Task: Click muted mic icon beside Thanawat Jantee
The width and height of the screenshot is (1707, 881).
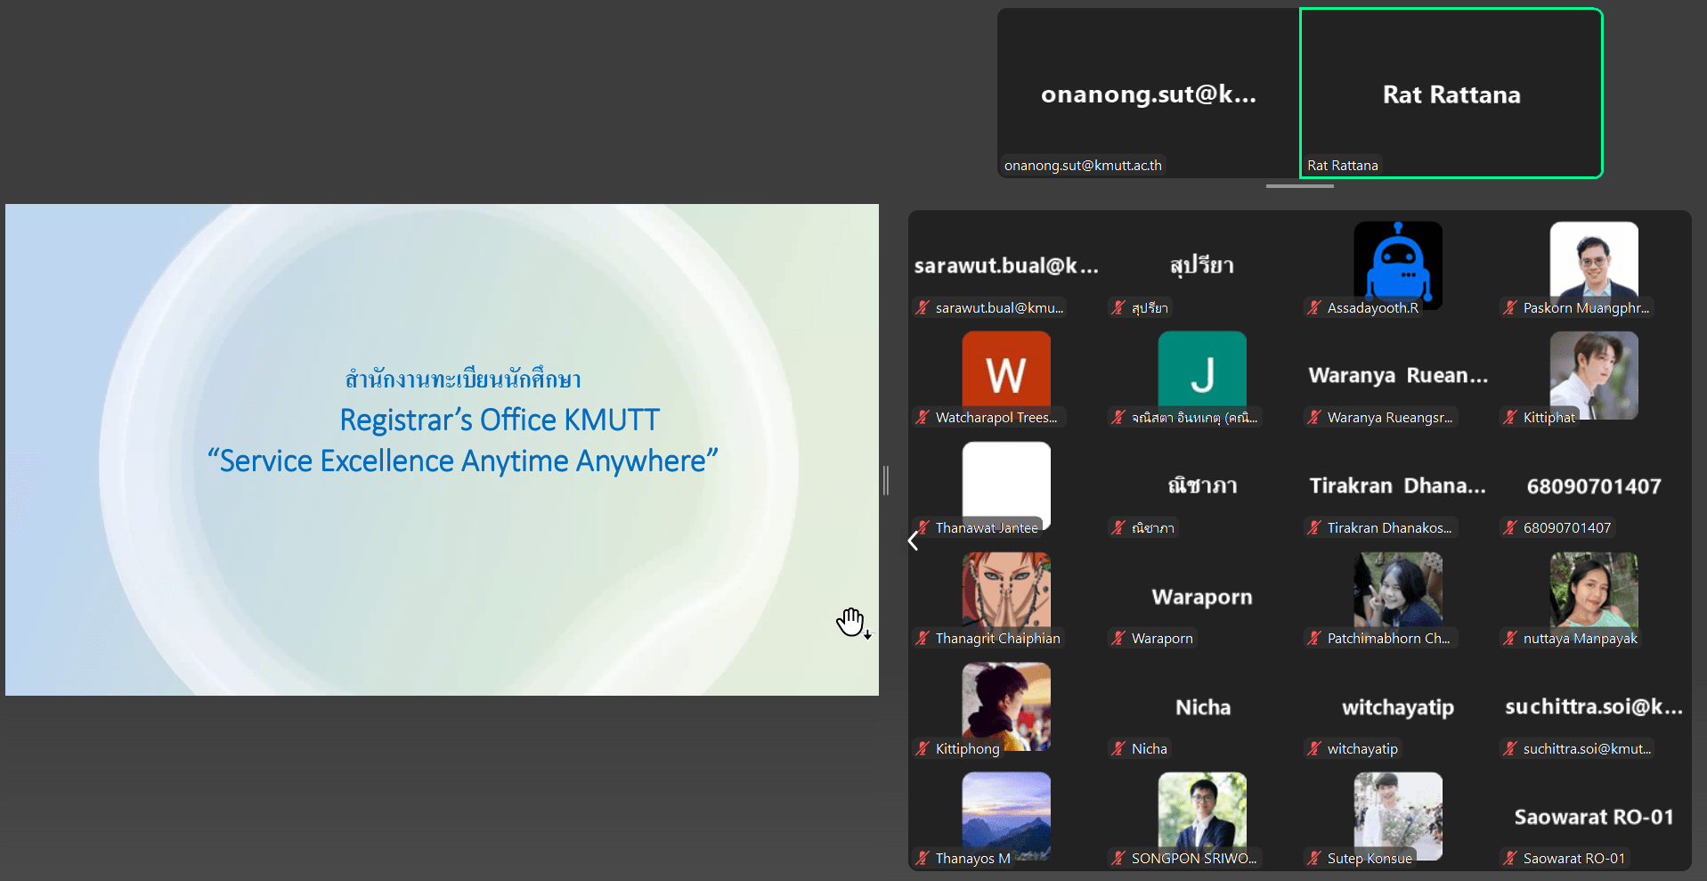Action: (923, 528)
